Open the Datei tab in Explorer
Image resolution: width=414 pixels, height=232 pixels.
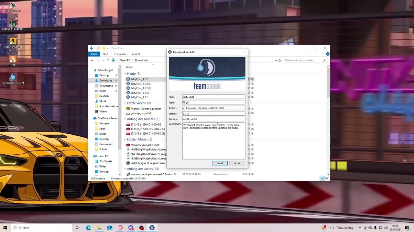[x=94, y=54]
